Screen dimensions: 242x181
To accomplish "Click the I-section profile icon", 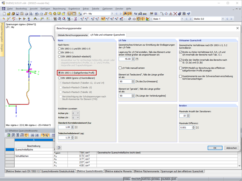I will [29, 19].
